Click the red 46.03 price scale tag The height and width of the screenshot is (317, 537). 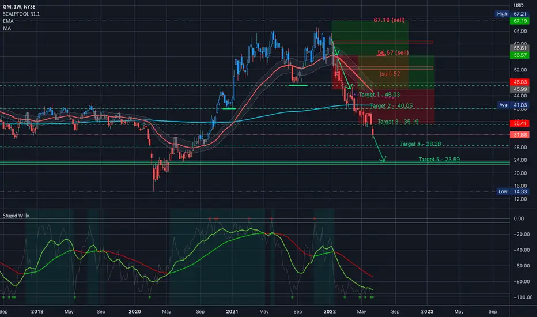(520, 82)
